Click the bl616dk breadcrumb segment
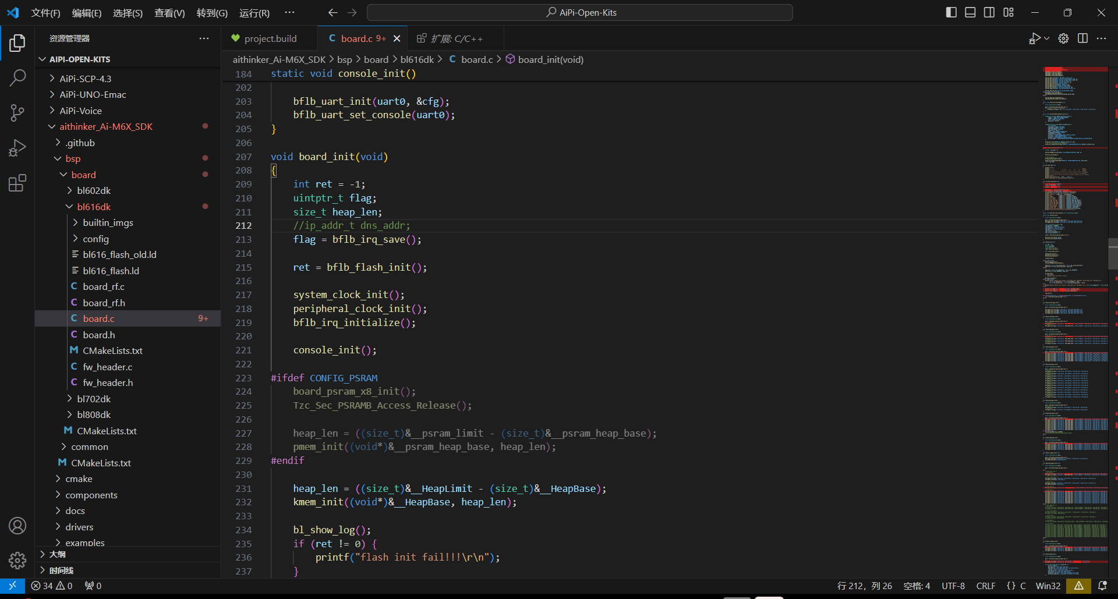 (x=417, y=59)
